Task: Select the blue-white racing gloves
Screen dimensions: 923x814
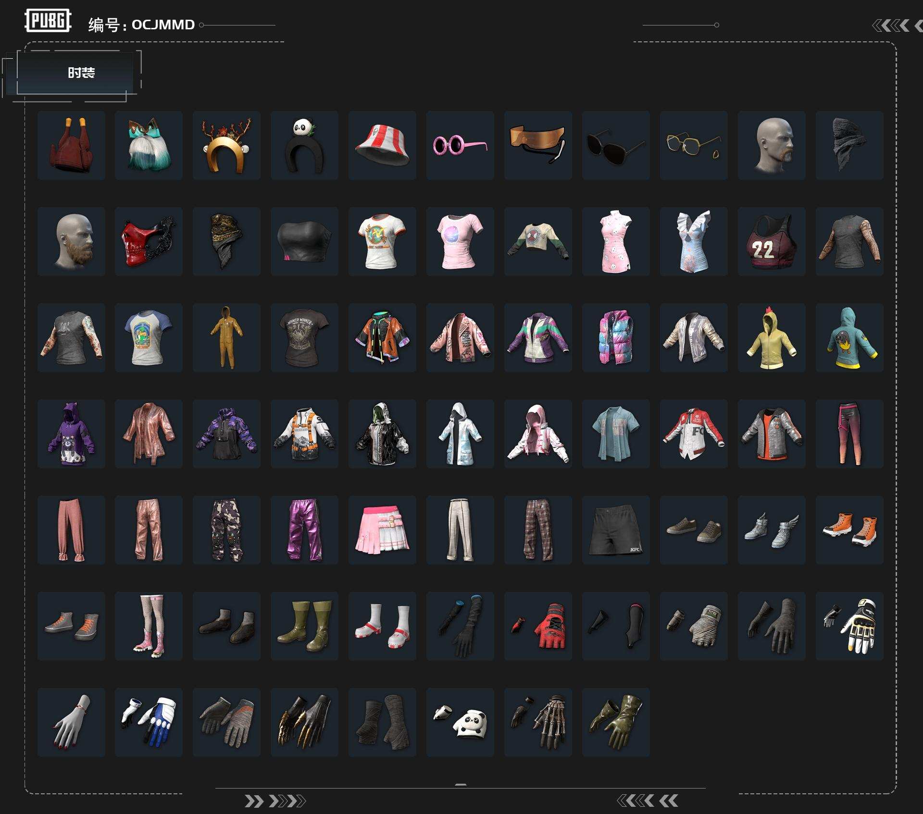Action: point(149,722)
